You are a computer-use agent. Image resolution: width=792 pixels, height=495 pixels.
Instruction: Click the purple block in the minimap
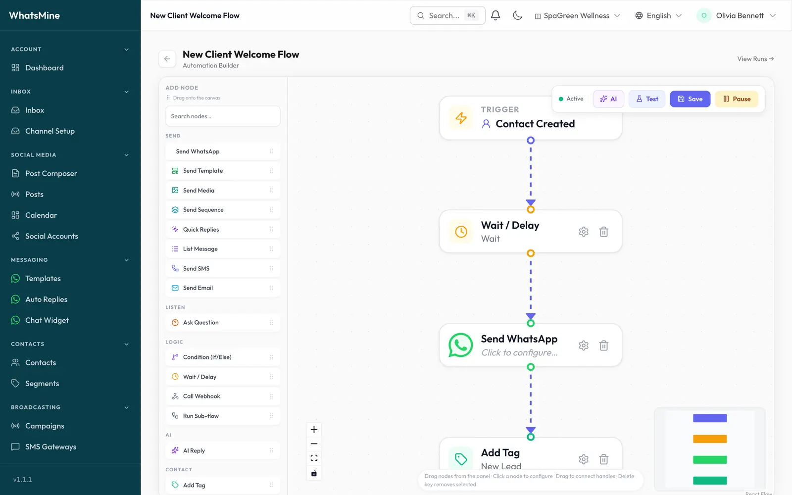click(710, 418)
